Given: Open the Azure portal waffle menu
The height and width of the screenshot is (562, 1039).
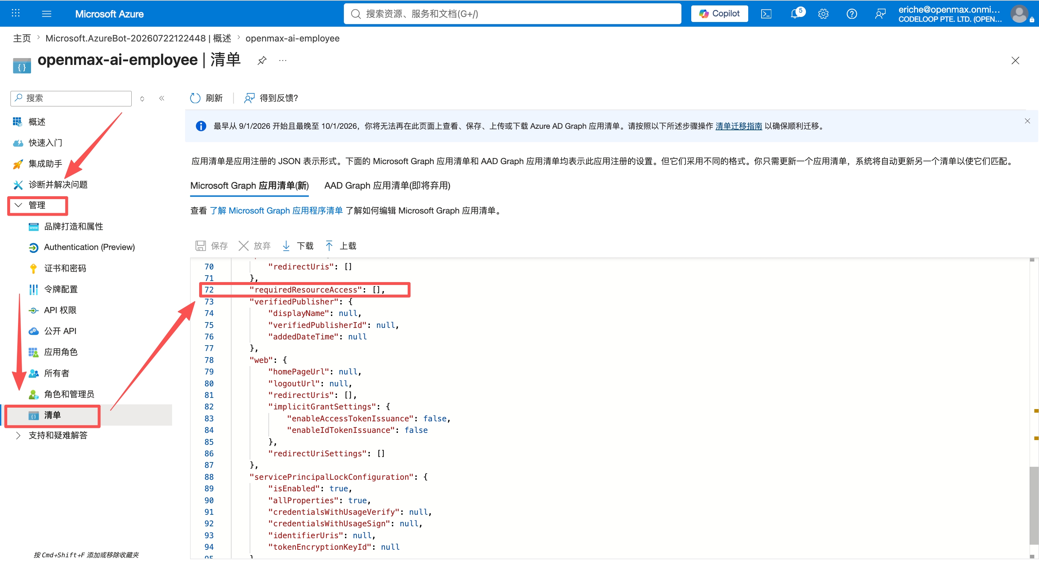Looking at the screenshot, I should point(15,14).
